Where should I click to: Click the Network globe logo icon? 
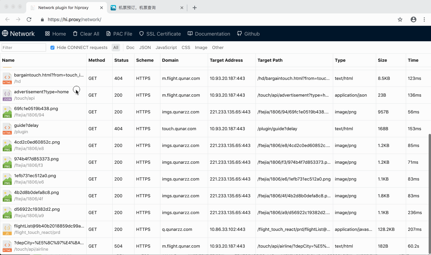tap(5, 34)
